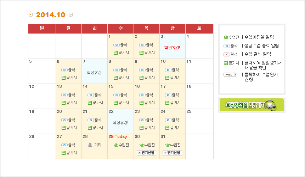Click attendance icon on October 27
The image size is (305, 177).
coord(64,145)
